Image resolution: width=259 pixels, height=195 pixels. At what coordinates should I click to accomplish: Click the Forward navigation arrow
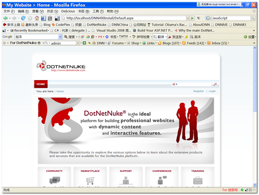point(14,18)
